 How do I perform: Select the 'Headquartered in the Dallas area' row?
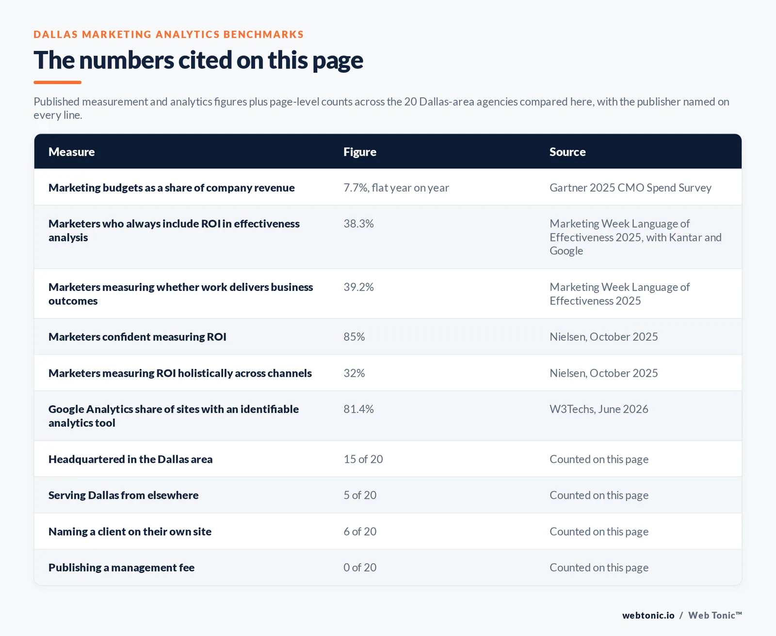pyautogui.click(x=388, y=459)
